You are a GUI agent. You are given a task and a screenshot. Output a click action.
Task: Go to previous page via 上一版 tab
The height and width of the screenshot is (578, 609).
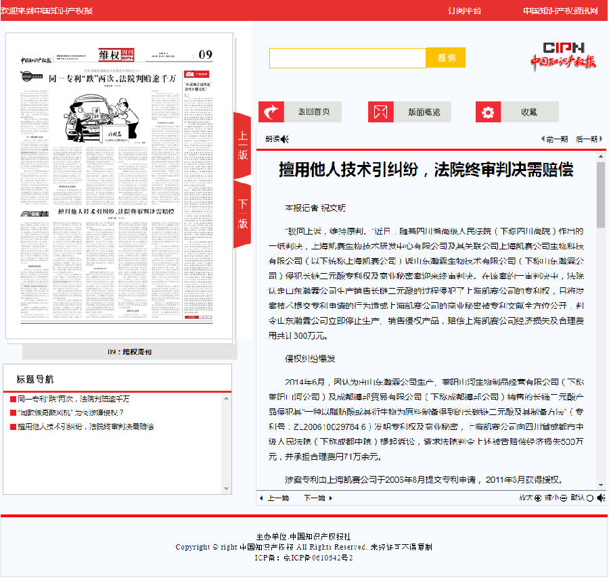click(242, 146)
